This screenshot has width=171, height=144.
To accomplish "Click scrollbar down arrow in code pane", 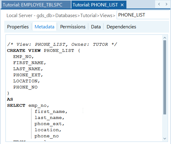I will point(165,139).
